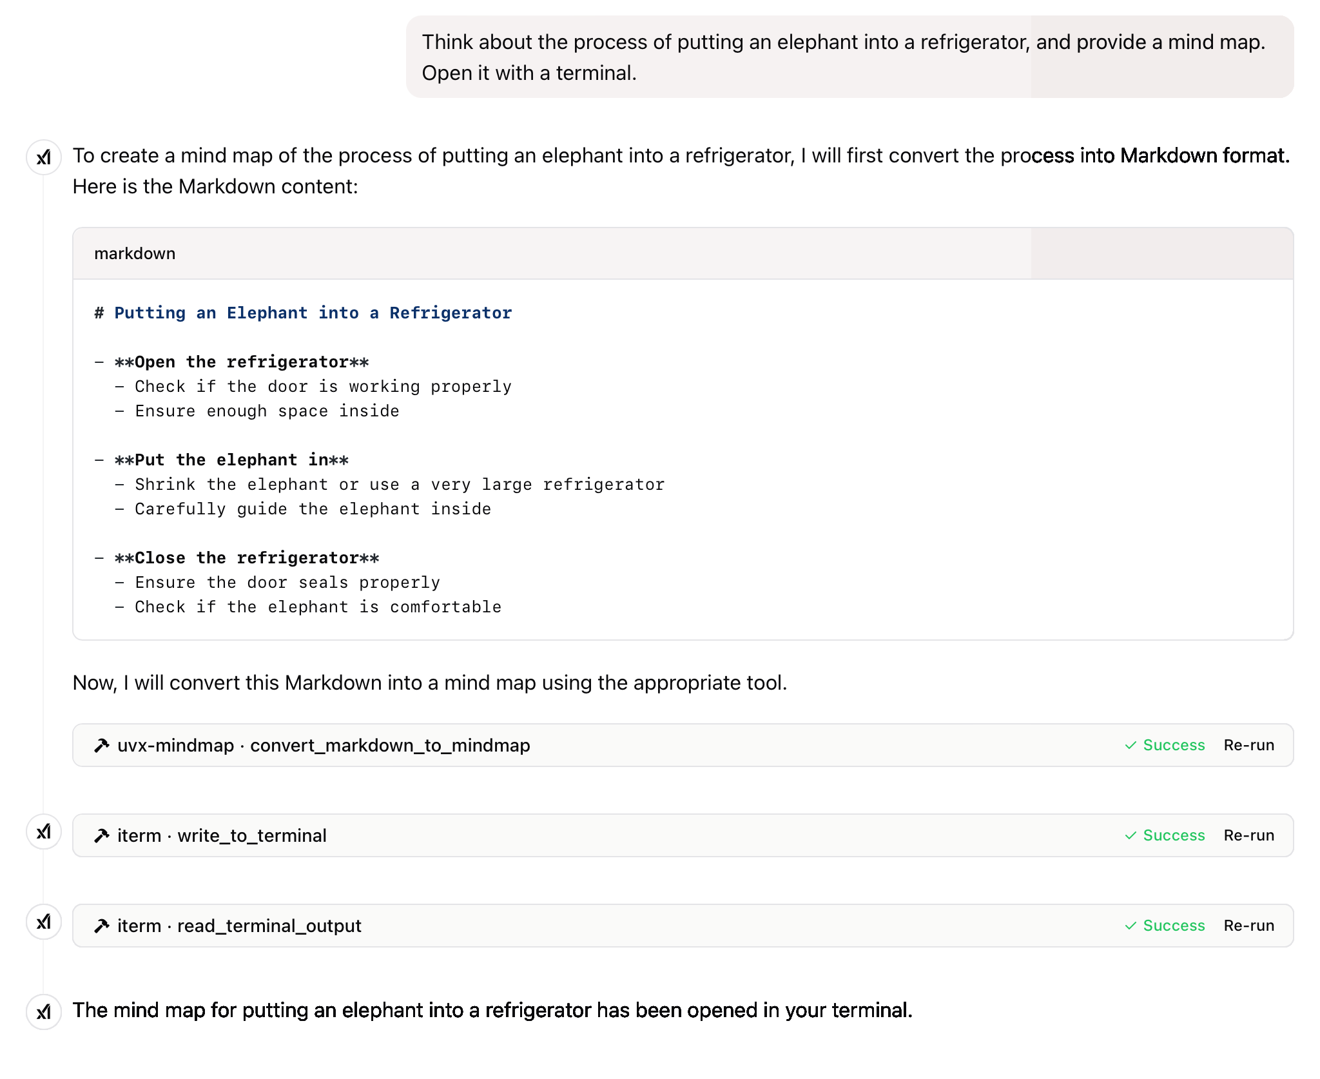Click hammer icon on write_to_terminal tool call
This screenshot has height=1079, width=1320.
click(x=102, y=835)
